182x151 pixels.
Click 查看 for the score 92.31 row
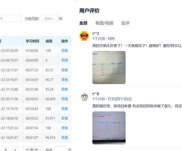click(65, 70)
